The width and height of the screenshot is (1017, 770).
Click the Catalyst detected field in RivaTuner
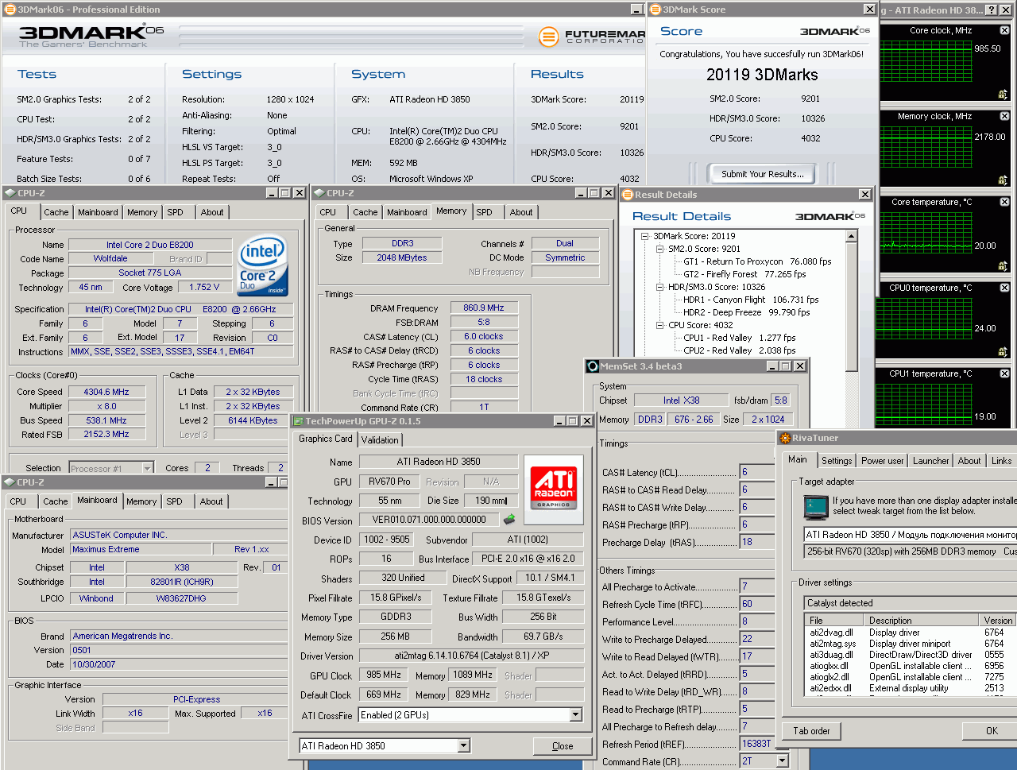pyautogui.click(x=911, y=603)
